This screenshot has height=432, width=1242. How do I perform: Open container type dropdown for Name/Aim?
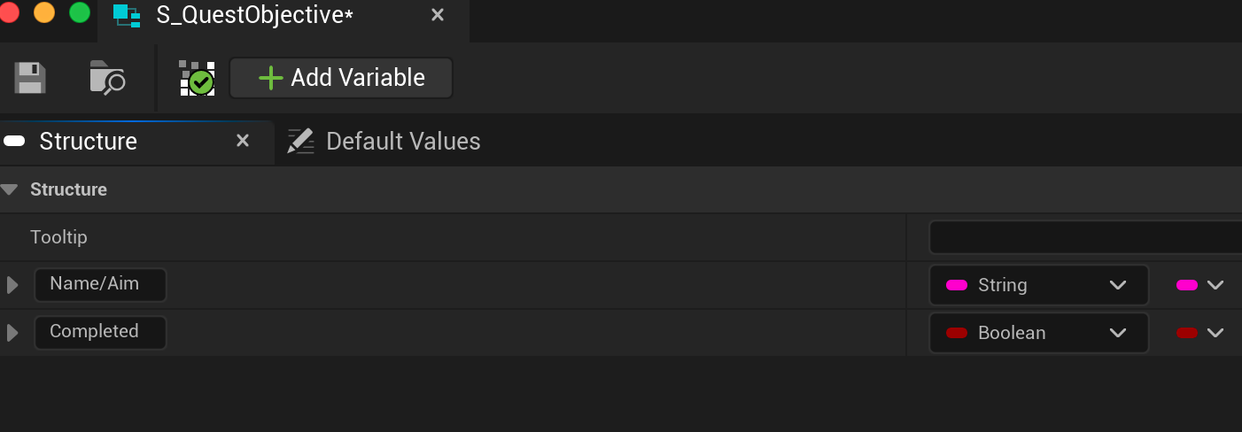click(x=1199, y=285)
